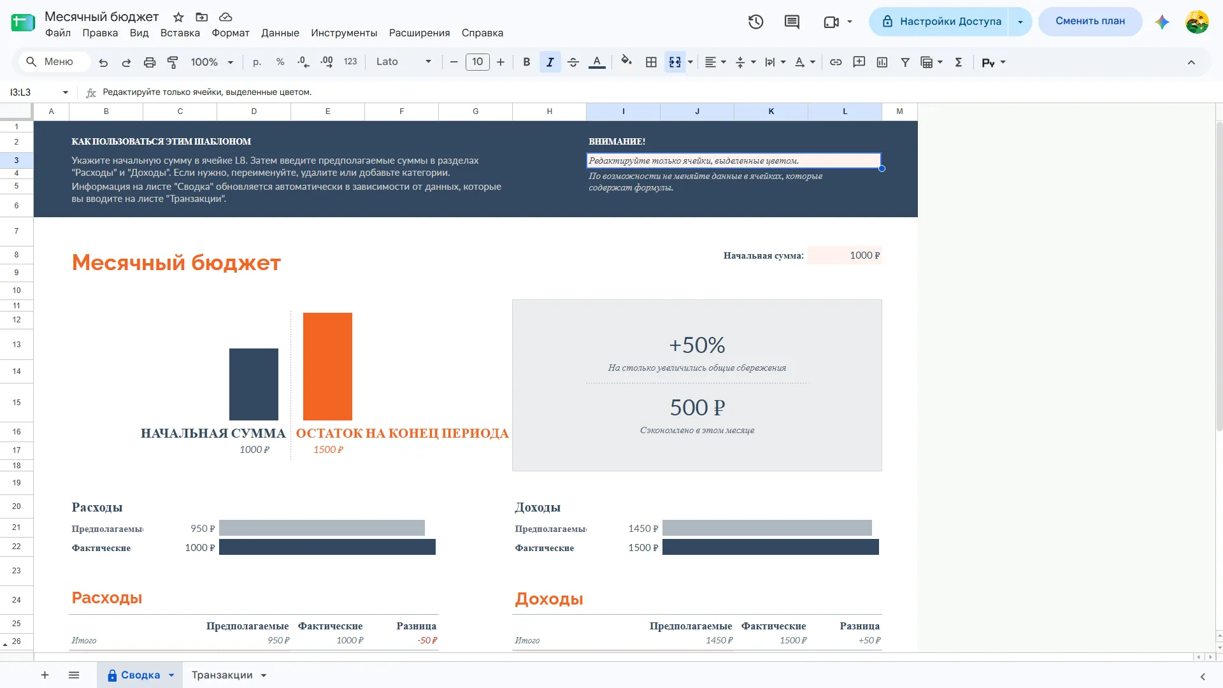Viewport: 1223px width, 688px height.
Task: Activate the paint format roller icon
Action: [173, 62]
